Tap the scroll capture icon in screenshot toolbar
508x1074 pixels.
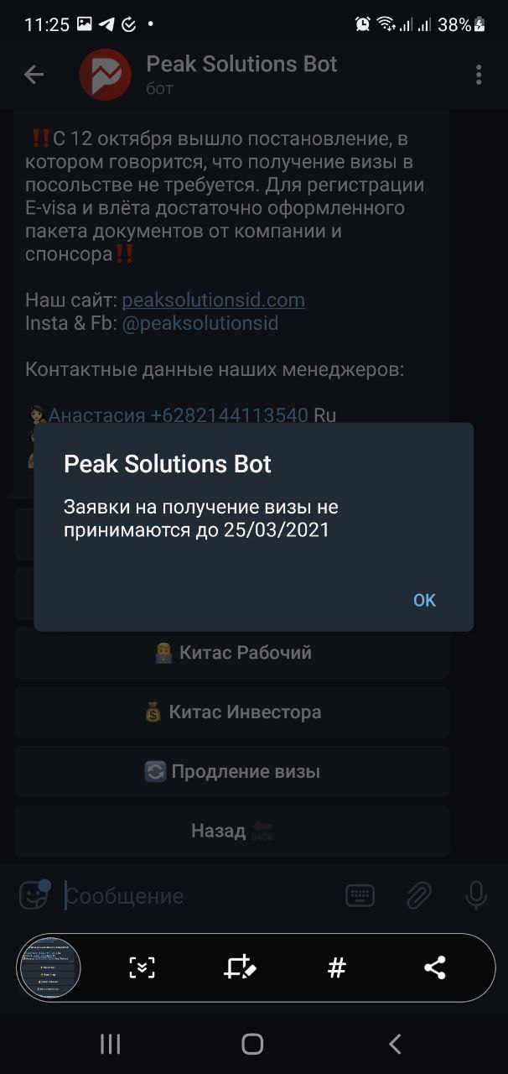pos(142,967)
